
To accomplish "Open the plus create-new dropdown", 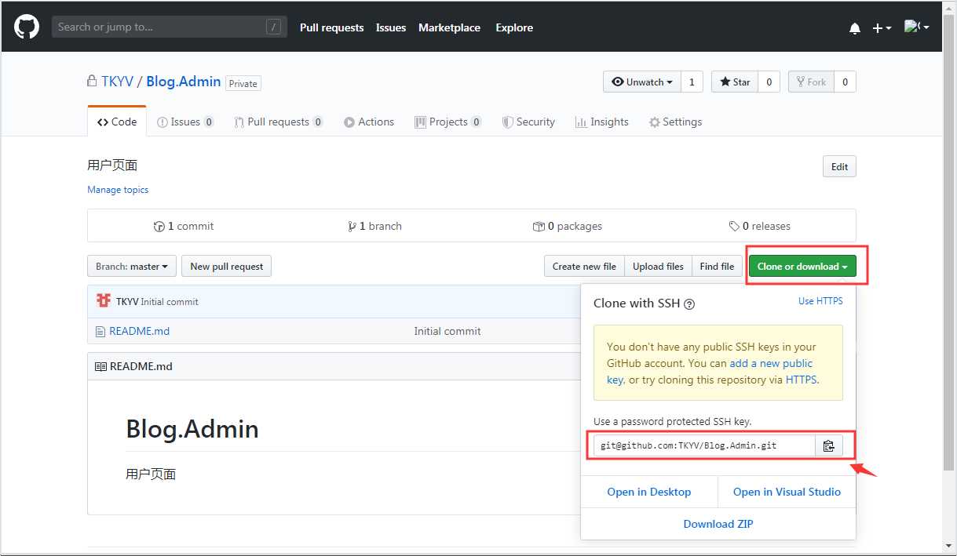I will tap(882, 28).
